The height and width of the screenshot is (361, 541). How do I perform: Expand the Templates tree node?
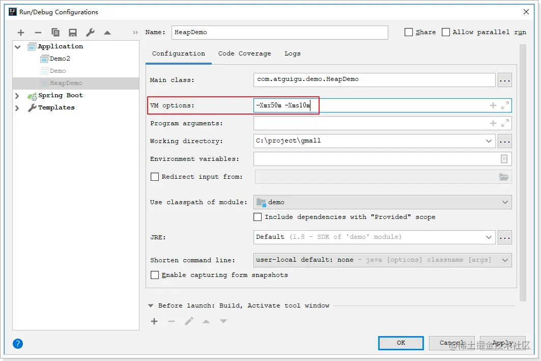click(x=17, y=108)
